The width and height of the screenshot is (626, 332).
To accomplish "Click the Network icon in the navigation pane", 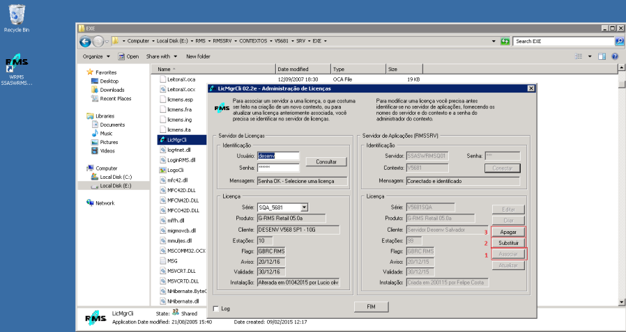I will pos(90,203).
